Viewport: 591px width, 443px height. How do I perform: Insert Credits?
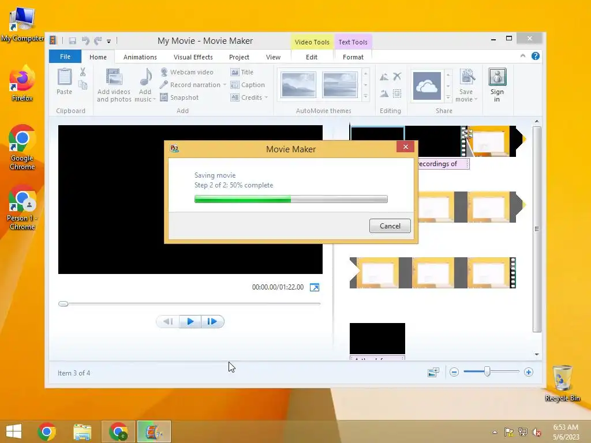coord(246,97)
